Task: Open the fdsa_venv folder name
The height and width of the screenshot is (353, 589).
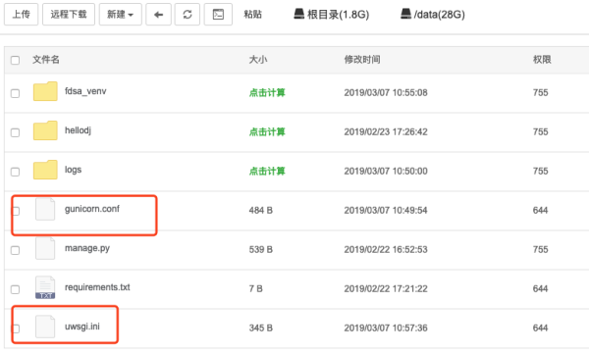Action: [85, 91]
